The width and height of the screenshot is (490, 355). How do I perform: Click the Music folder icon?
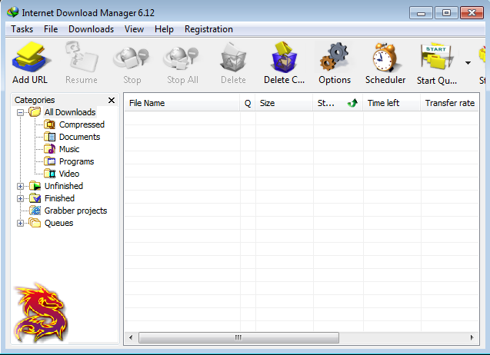click(x=50, y=149)
